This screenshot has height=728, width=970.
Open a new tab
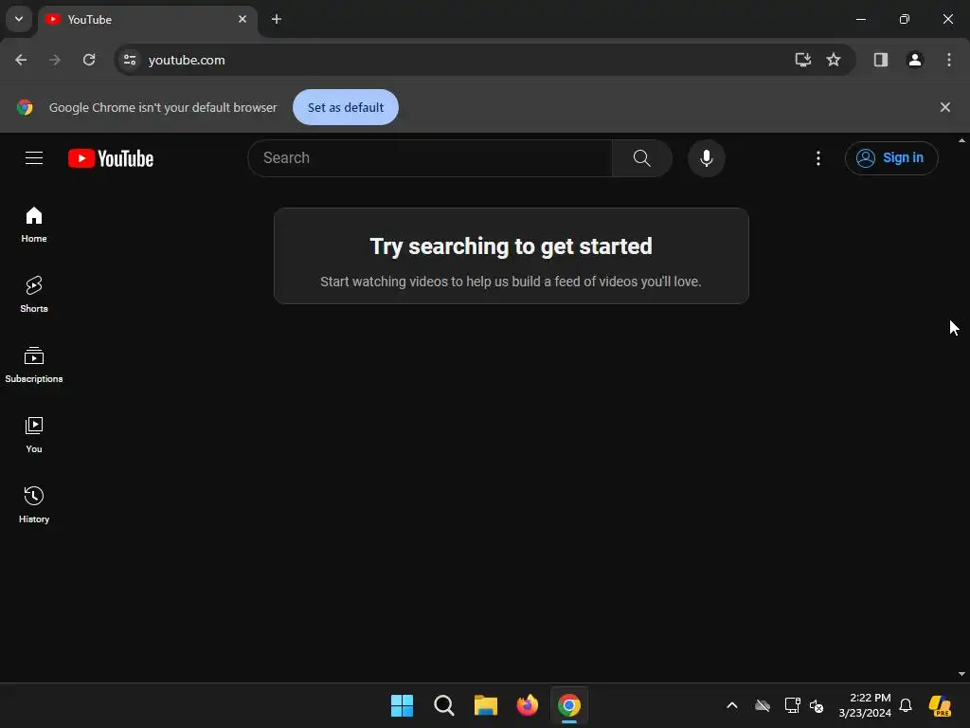[x=277, y=19]
